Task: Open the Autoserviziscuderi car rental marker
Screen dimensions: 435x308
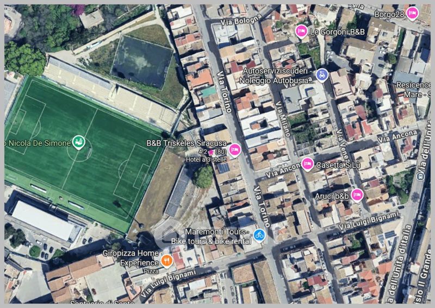Action: pos(322,75)
